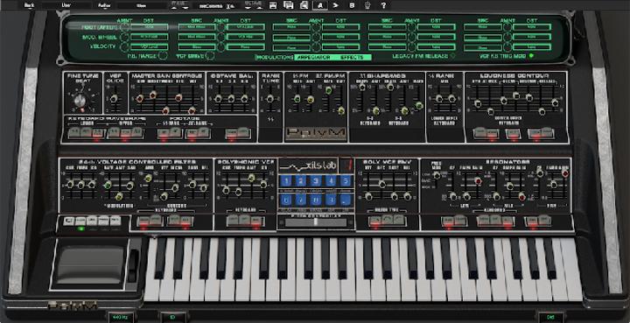Screen dimensions: 630x323
Task: Open the Foot (After) destination dropdown
Action: (x=149, y=27)
